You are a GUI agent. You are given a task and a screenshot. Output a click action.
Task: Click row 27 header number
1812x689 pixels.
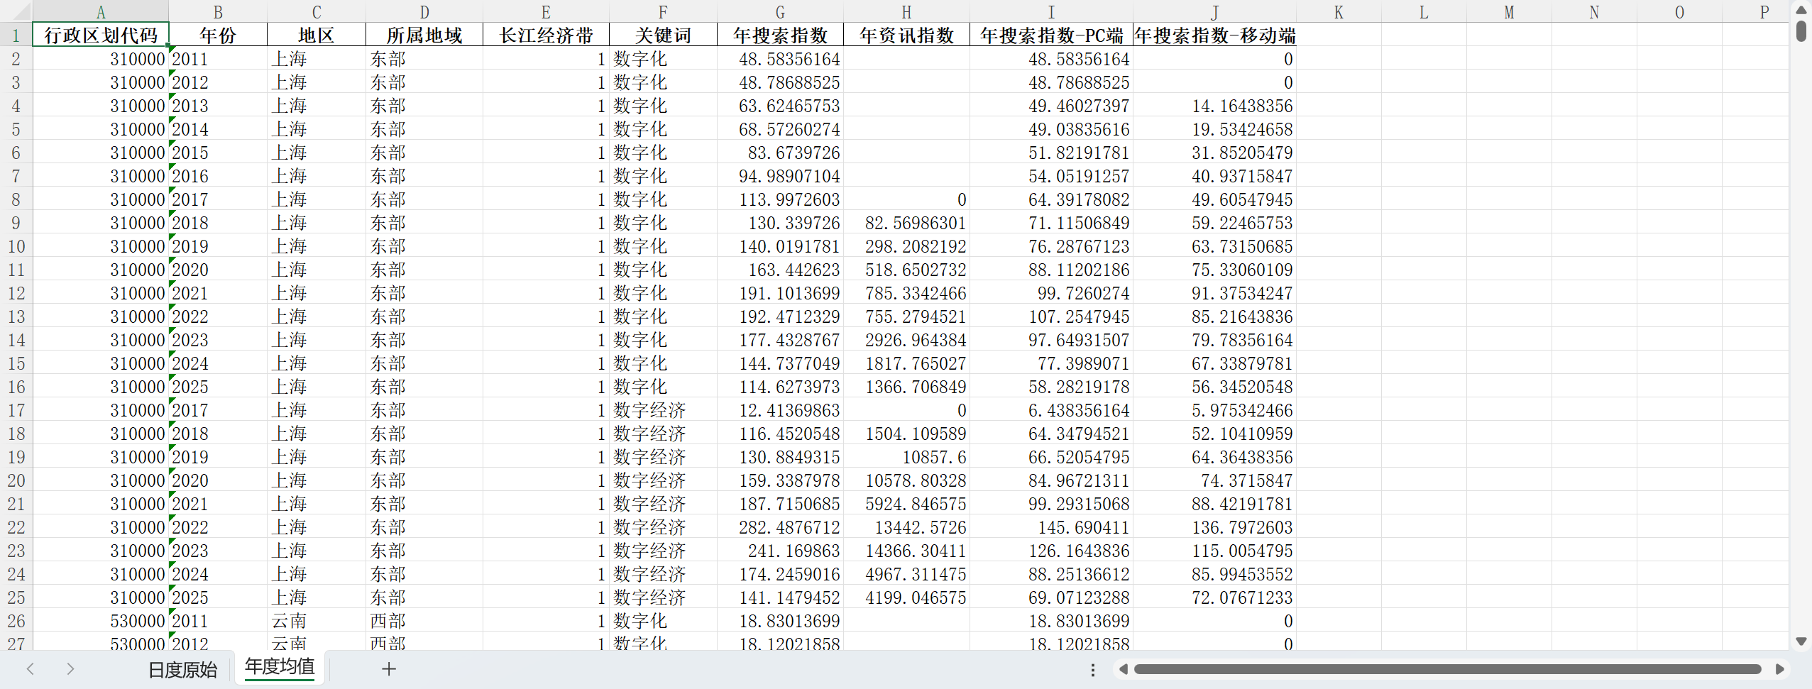pyautogui.click(x=16, y=643)
